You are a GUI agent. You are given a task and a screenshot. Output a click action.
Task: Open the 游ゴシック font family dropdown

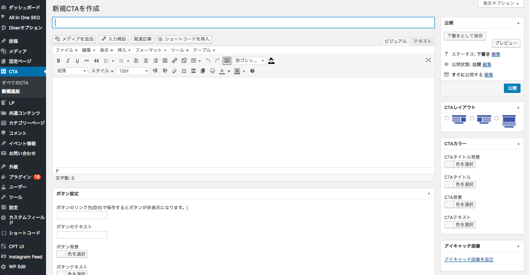[x=250, y=61]
